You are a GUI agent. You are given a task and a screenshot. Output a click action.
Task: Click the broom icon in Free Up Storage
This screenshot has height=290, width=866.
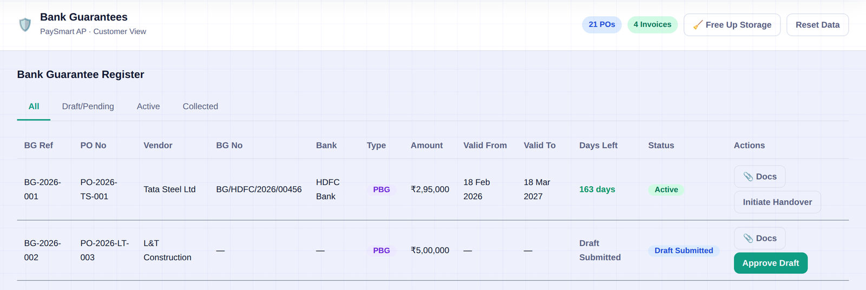tap(698, 25)
